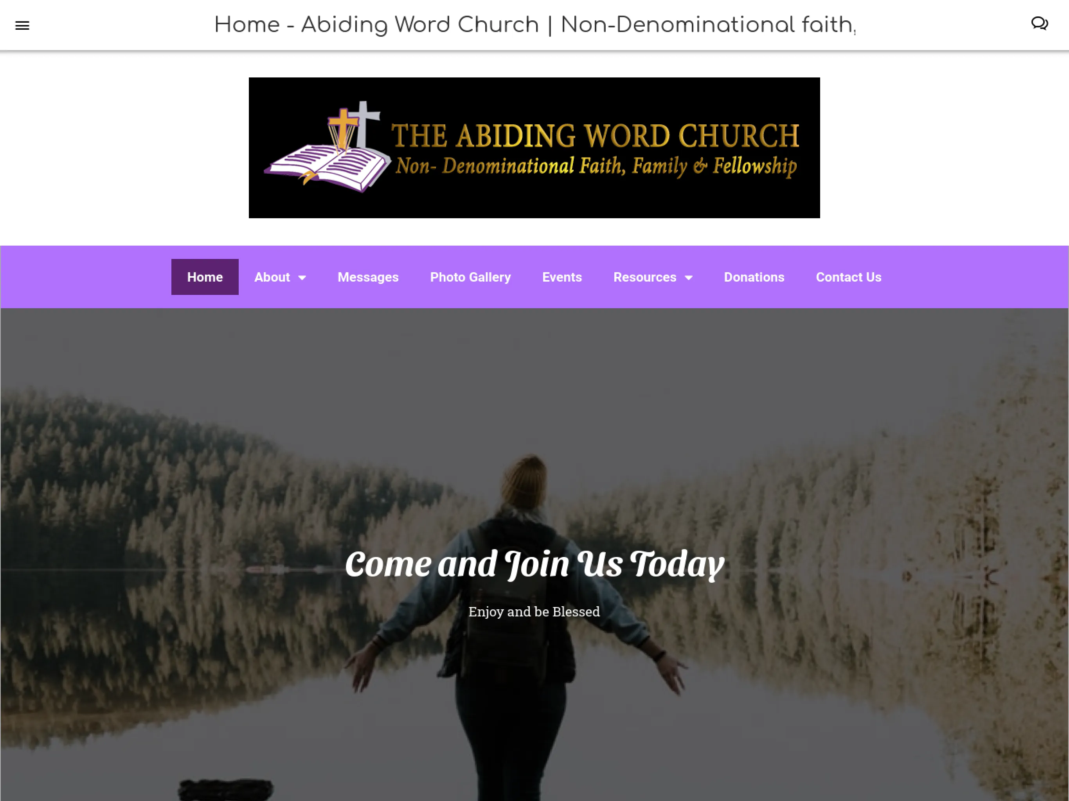This screenshot has height=801, width=1069.
Task: Click Come and Join Us Today text
Action: pos(534,564)
